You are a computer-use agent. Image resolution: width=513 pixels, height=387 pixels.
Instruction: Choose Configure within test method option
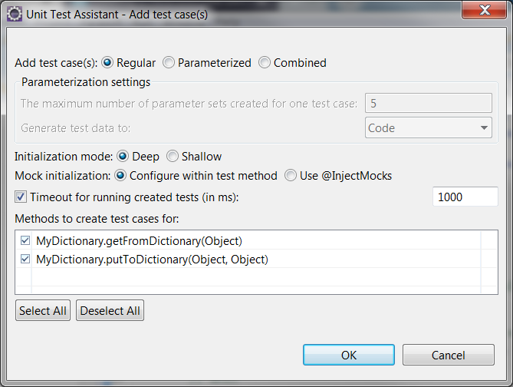click(x=120, y=176)
